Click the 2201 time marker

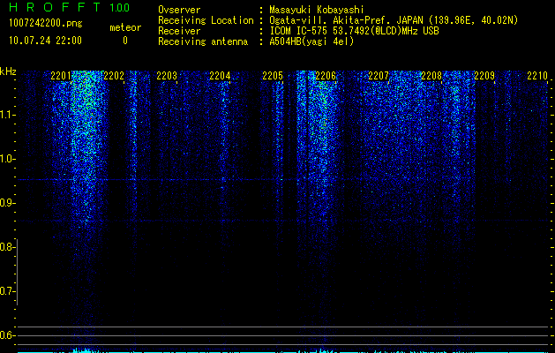point(61,76)
